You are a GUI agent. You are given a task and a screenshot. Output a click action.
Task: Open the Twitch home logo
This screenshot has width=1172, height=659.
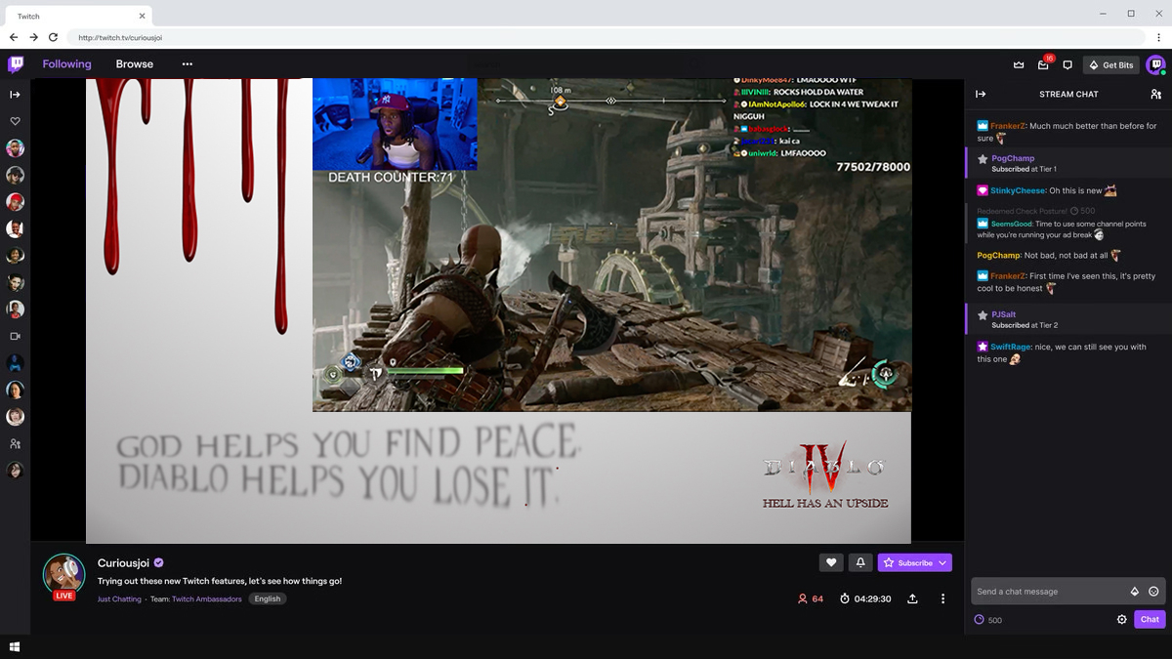click(16, 64)
